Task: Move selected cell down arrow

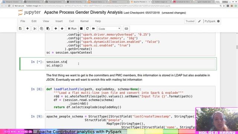Action: pyautogui.click(x=62, y=29)
